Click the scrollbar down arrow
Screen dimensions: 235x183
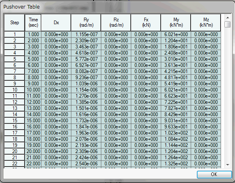(228, 165)
